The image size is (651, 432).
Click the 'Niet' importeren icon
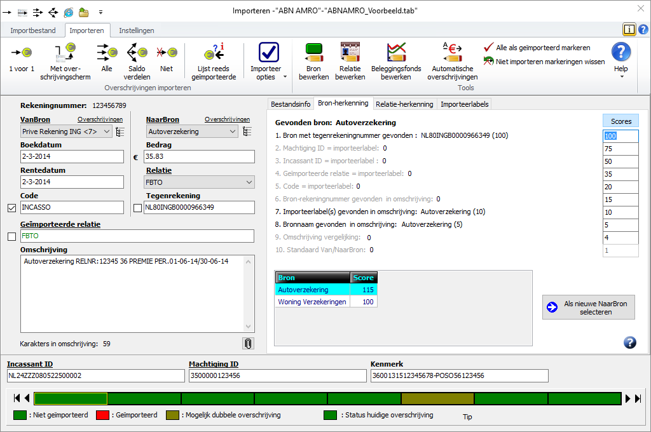click(x=167, y=53)
